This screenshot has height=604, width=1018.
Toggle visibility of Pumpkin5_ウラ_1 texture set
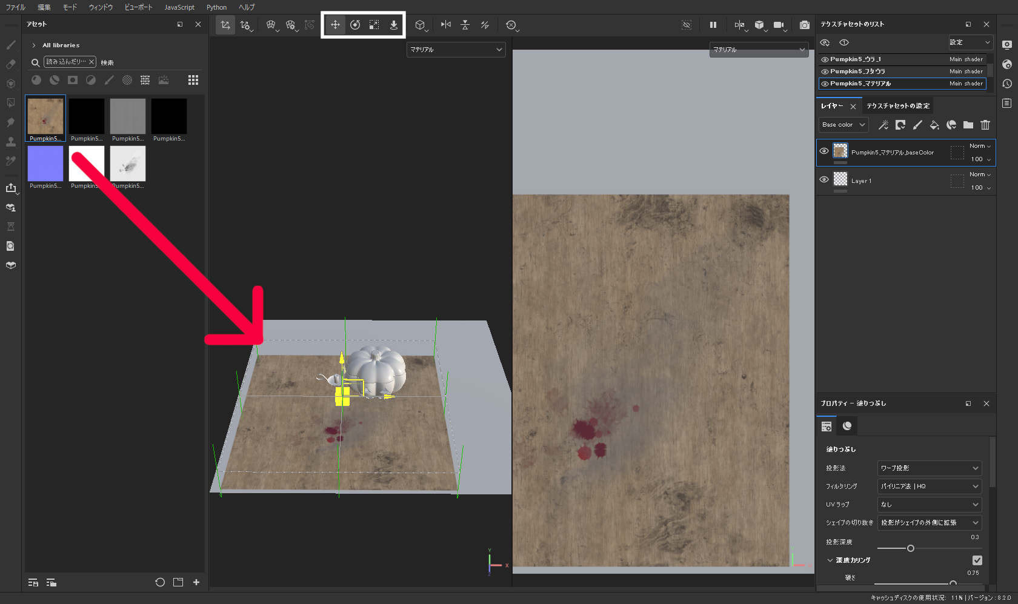tap(825, 59)
